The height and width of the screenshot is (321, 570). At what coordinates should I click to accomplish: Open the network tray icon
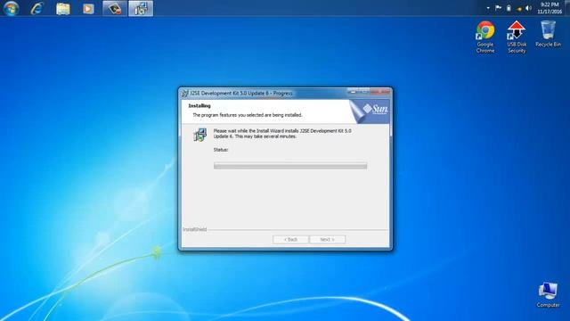pos(518,8)
